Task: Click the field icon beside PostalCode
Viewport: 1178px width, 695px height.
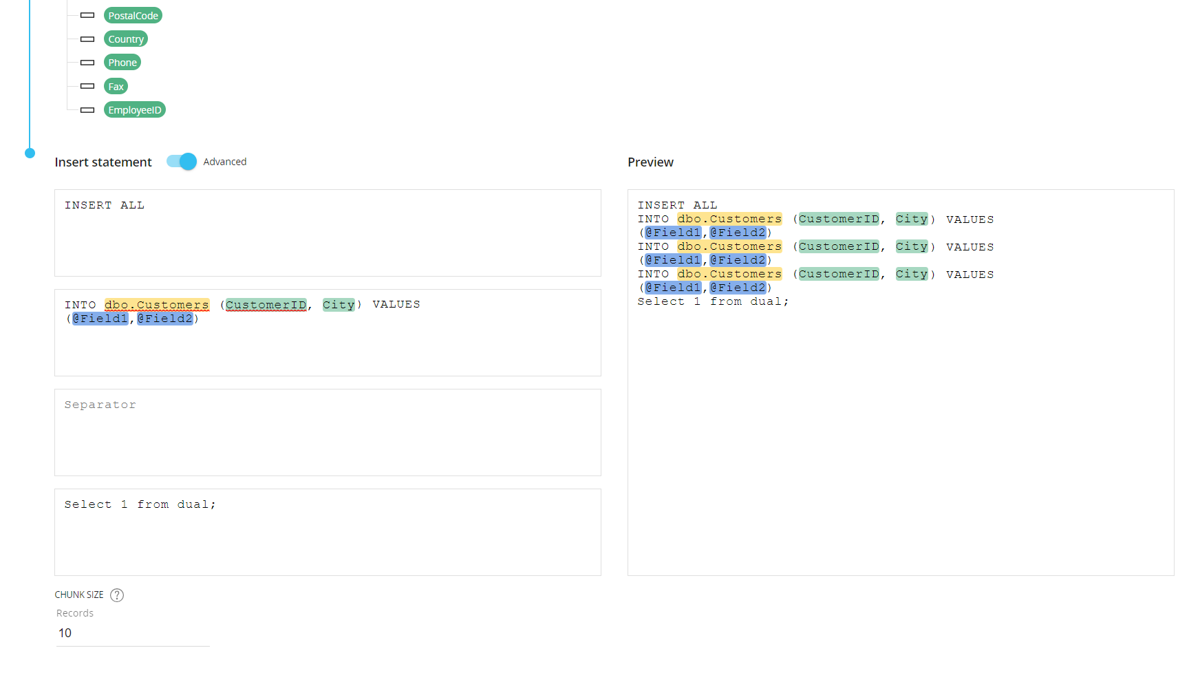Action: click(87, 15)
